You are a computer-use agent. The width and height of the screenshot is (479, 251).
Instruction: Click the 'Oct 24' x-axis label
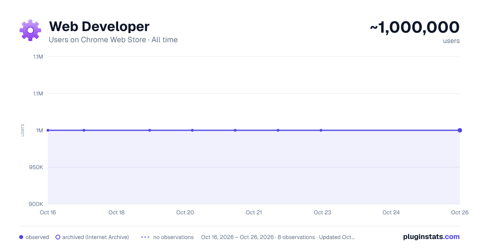391,212
